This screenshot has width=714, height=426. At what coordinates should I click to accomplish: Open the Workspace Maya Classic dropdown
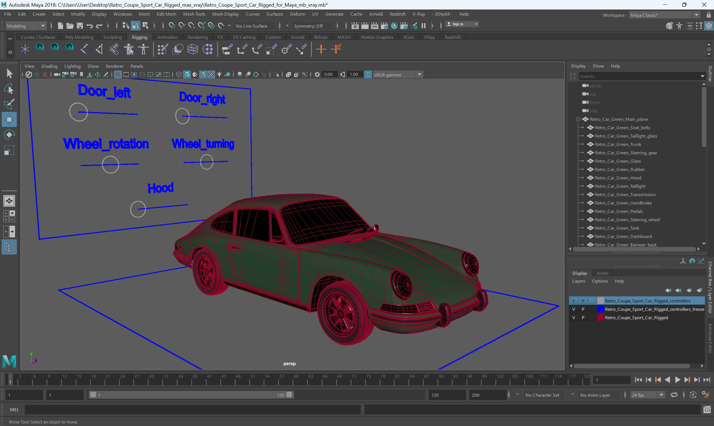[664, 15]
